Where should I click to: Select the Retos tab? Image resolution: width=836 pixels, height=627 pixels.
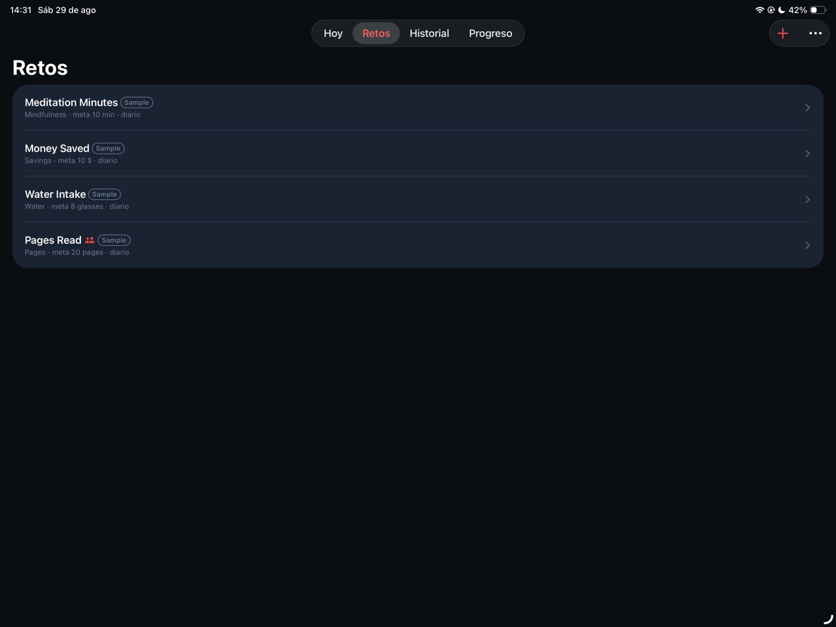(x=376, y=33)
